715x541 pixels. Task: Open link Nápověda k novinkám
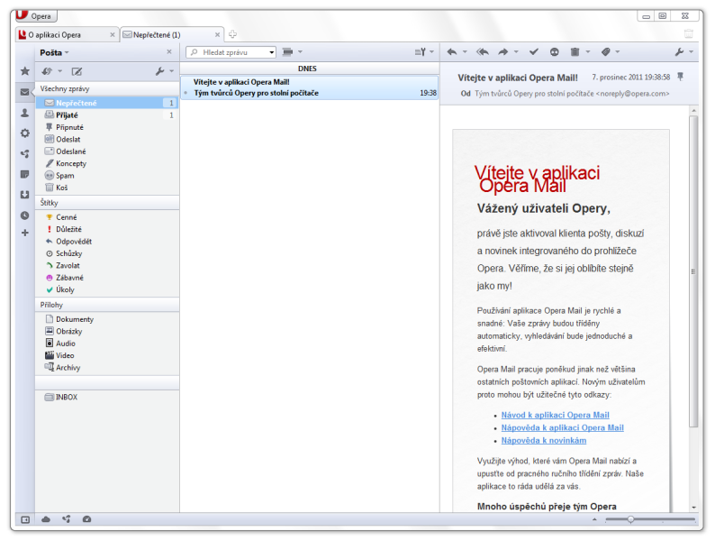tap(544, 441)
